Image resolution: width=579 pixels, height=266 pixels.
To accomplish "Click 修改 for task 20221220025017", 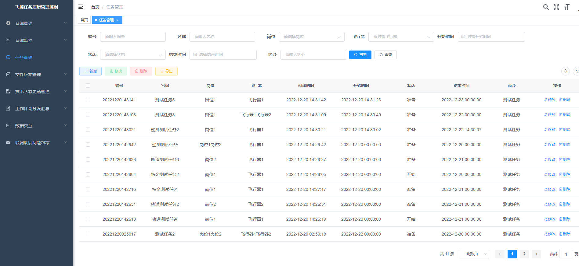I will (x=550, y=234).
